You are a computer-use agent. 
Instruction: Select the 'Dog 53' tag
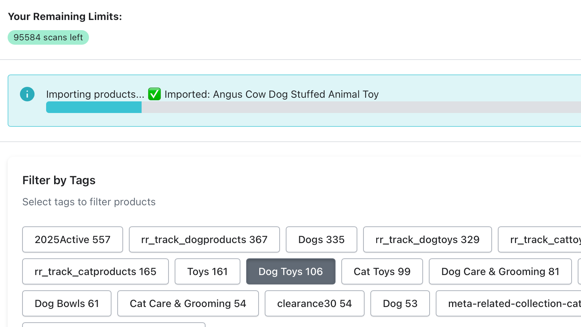(x=400, y=303)
